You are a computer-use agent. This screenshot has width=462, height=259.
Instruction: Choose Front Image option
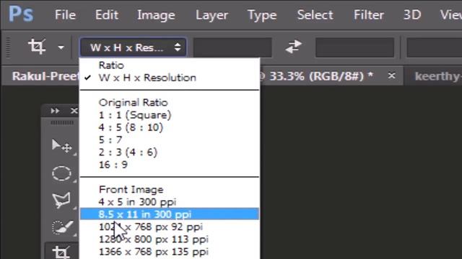point(170,190)
